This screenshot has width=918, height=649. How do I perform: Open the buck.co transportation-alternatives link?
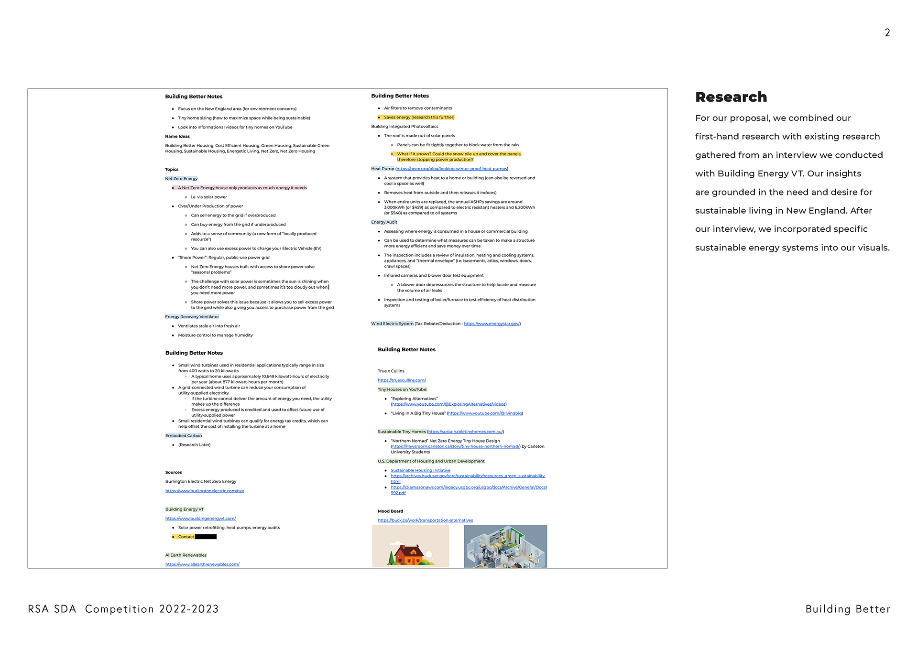pos(425,520)
